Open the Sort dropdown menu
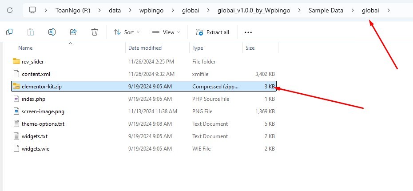The image size is (413, 191). pyautogui.click(x=127, y=32)
